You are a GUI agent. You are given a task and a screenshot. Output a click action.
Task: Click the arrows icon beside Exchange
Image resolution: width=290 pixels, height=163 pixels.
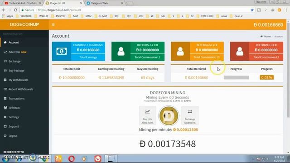(5, 61)
